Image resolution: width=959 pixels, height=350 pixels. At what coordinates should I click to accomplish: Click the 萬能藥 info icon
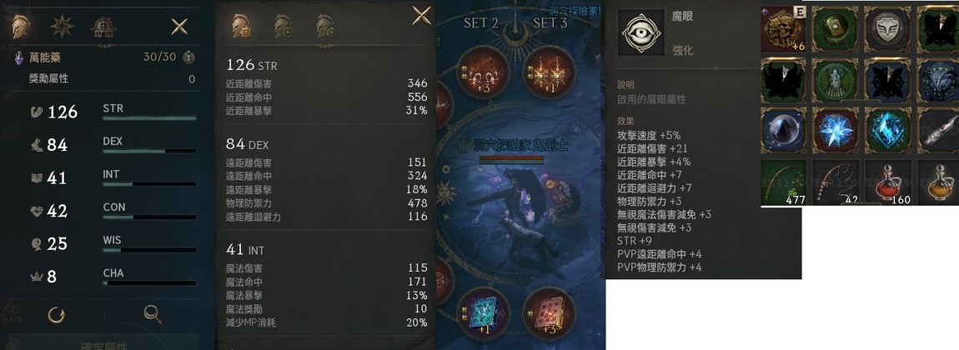(x=189, y=57)
